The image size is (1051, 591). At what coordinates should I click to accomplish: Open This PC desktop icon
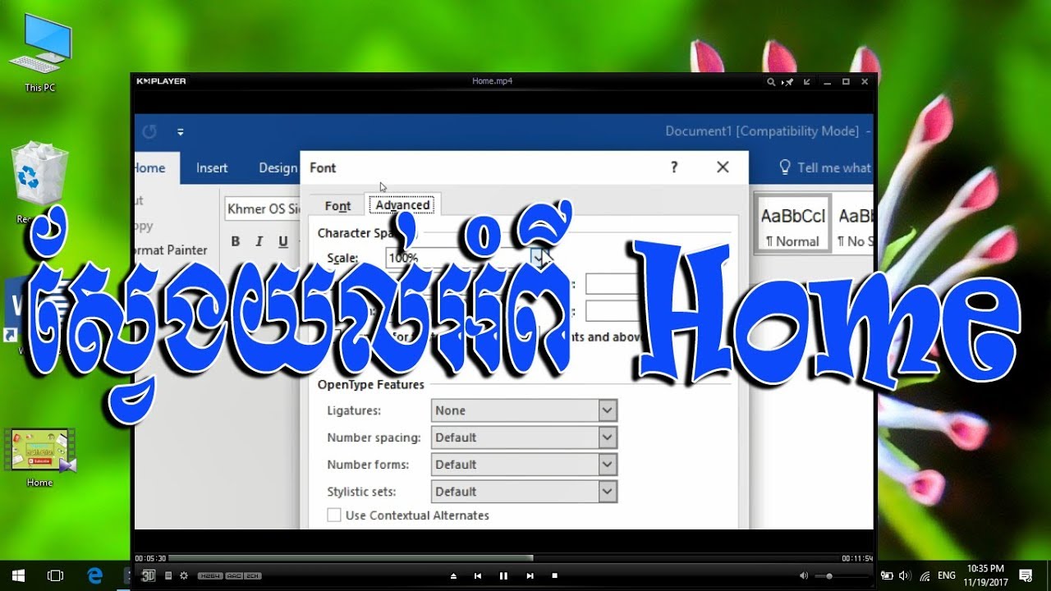pyautogui.click(x=39, y=53)
